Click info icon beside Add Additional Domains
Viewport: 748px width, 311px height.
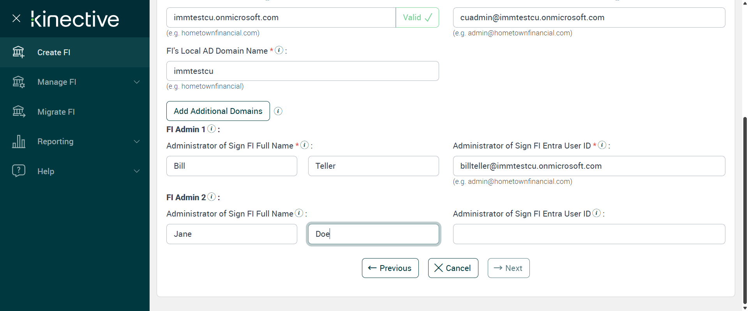[x=278, y=111]
